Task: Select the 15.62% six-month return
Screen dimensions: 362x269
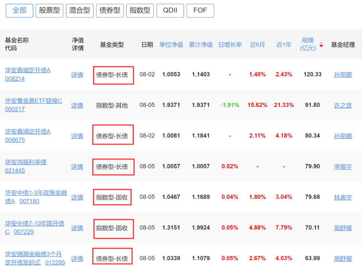Action: click(257, 105)
